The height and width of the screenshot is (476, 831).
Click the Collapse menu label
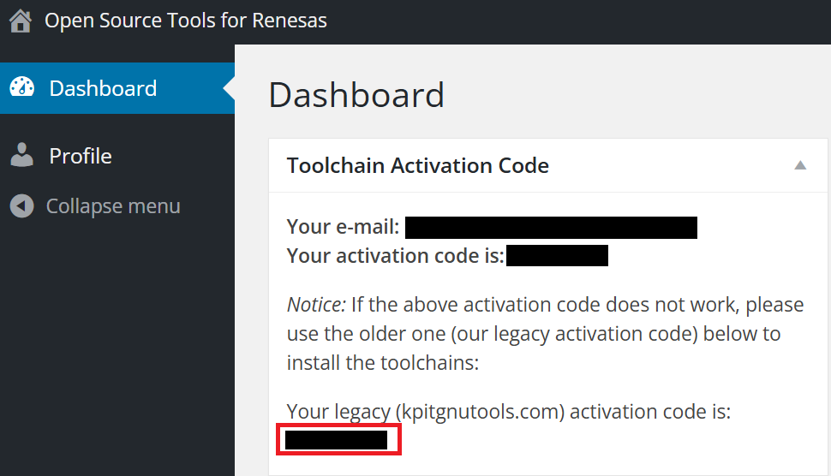point(113,206)
